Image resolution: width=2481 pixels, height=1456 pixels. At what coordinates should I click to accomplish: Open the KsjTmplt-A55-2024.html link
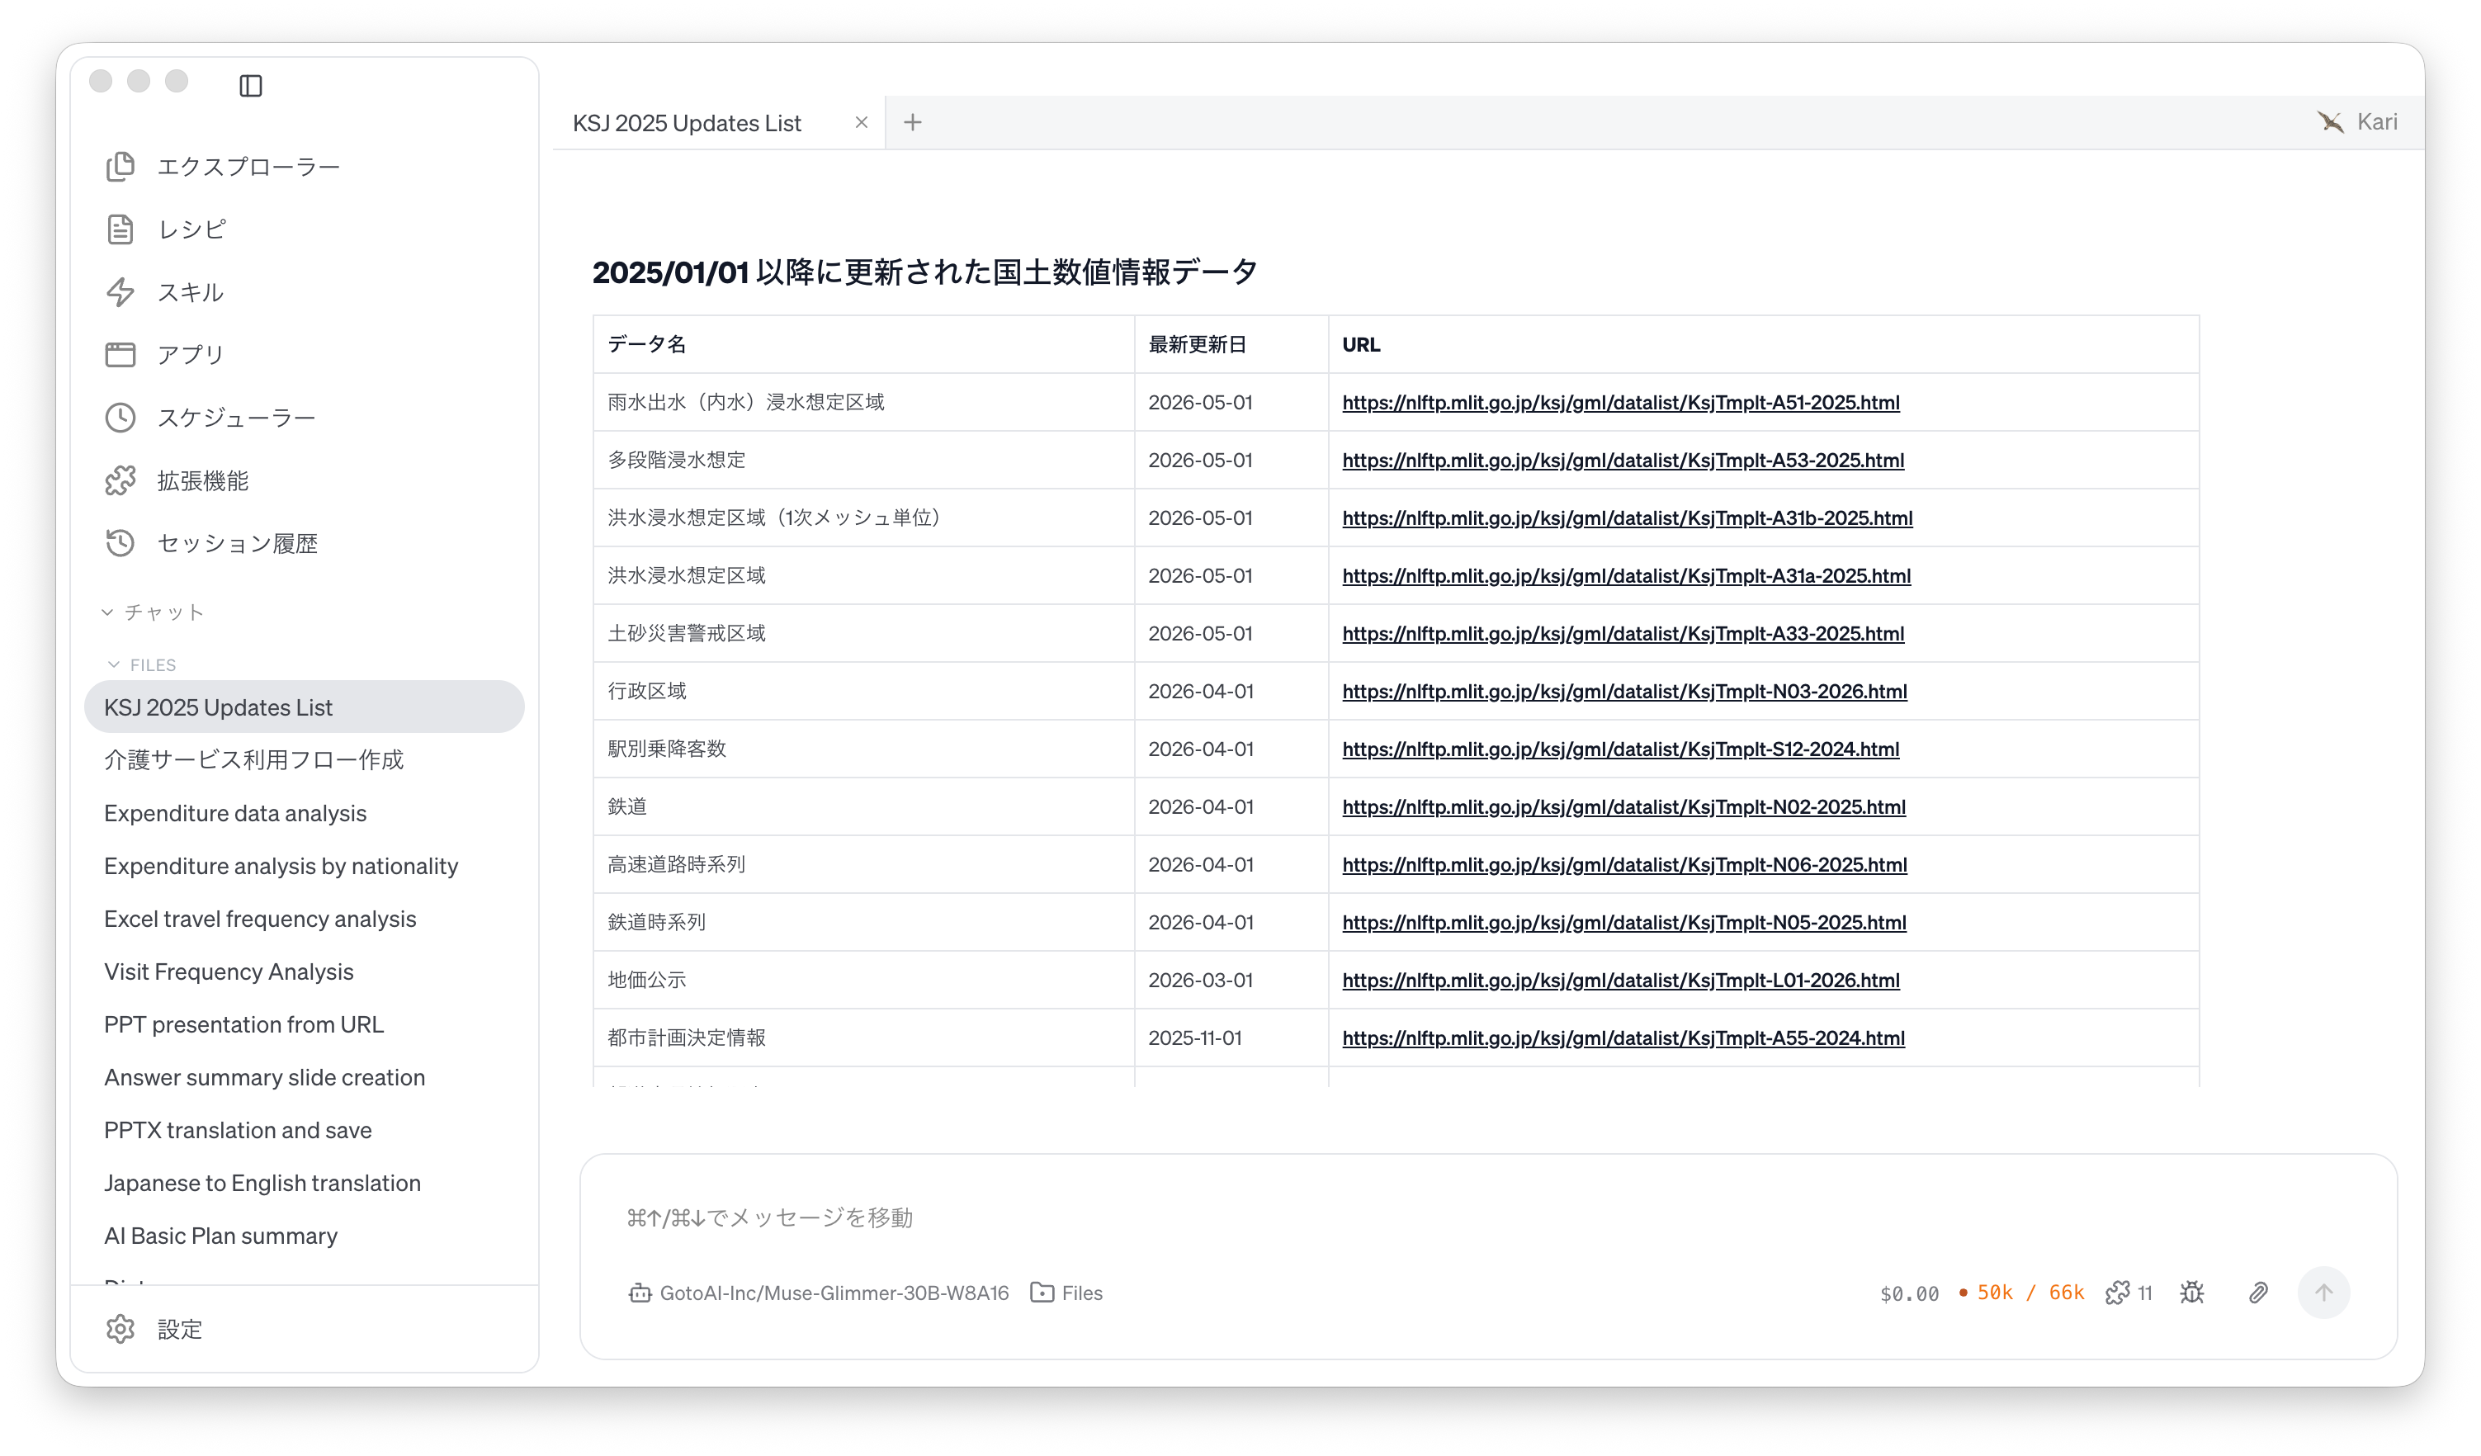[1623, 1038]
